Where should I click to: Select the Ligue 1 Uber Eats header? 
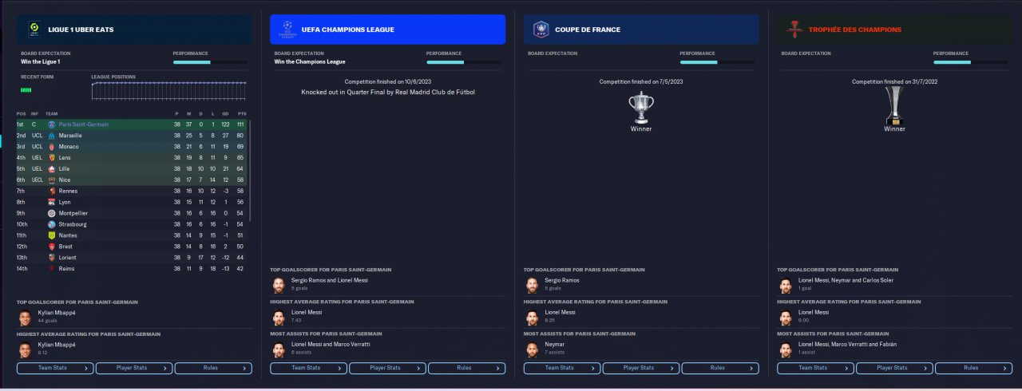(x=134, y=30)
